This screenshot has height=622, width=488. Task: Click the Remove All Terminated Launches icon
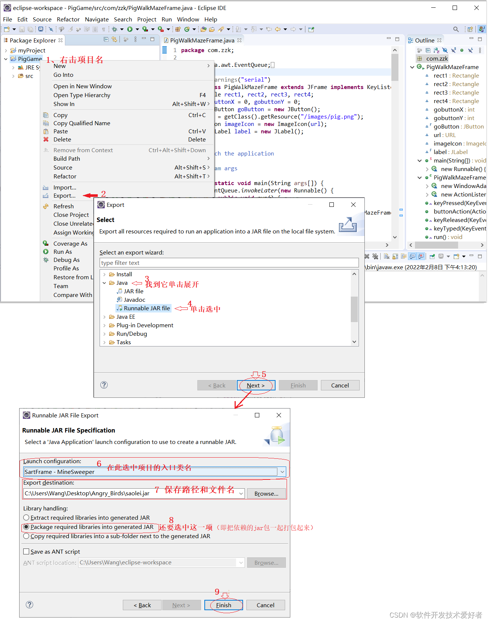tap(375, 256)
